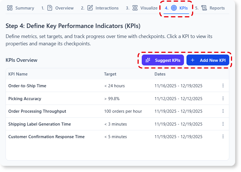Click the KPIs bullseye icon
This screenshot has height=172, width=241.
pyautogui.click(x=174, y=8)
